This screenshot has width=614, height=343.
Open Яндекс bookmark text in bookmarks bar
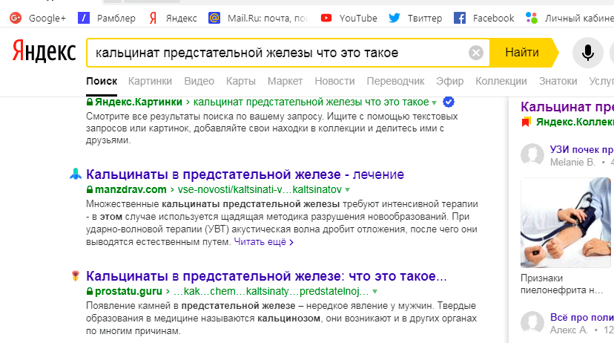[x=181, y=18]
